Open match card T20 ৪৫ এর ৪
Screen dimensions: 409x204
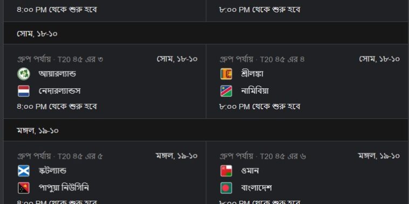(x=307, y=81)
